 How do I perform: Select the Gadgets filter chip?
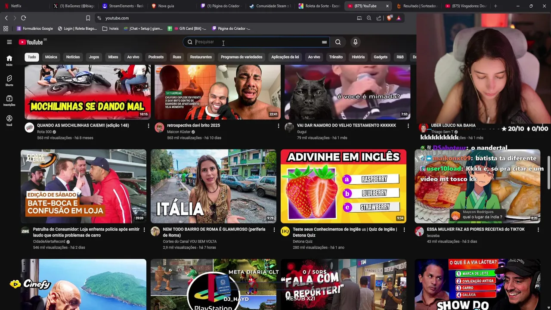(x=381, y=57)
